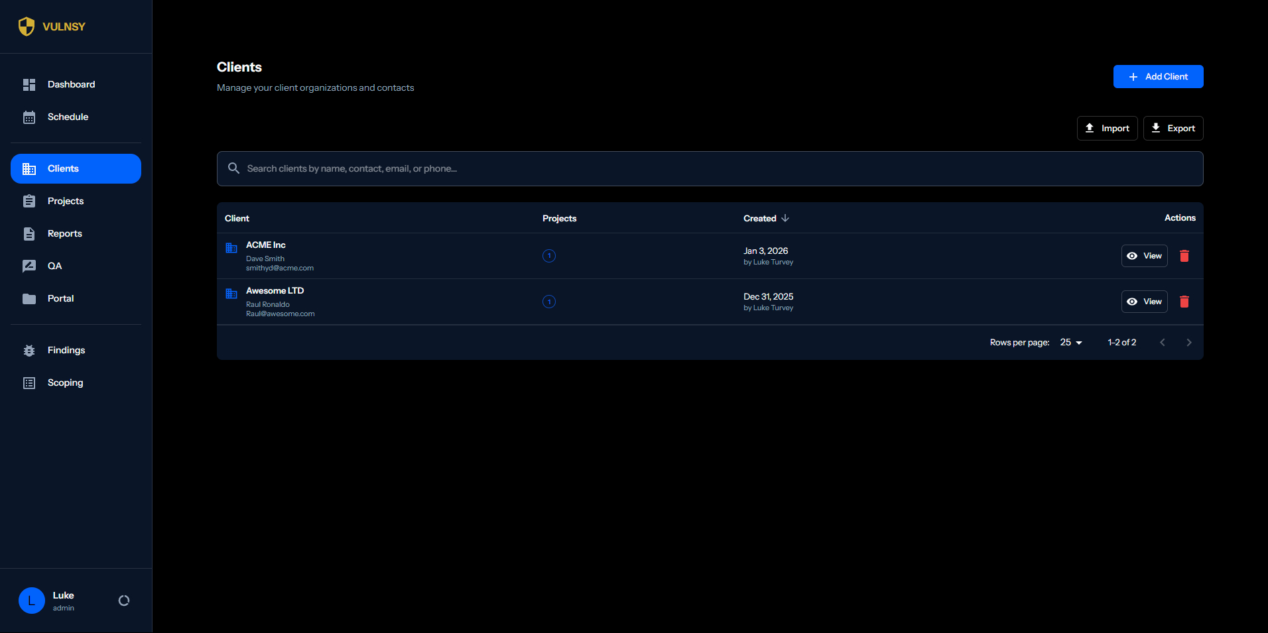
Task: Open the Portal folder section
Action: [x=29, y=298]
